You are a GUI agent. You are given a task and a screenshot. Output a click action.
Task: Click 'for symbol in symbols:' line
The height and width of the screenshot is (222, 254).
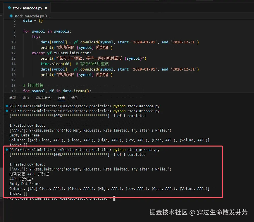(47, 31)
